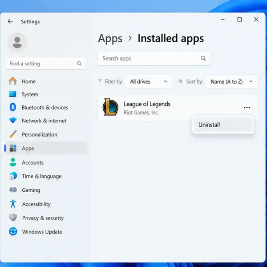Open League of Legends three-dot options
267x267 pixels.
(x=247, y=107)
